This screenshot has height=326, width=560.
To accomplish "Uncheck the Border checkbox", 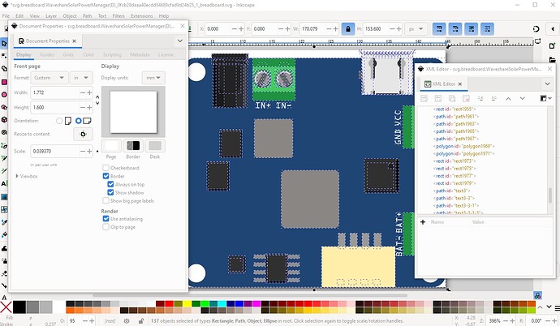I will click(106, 176).
